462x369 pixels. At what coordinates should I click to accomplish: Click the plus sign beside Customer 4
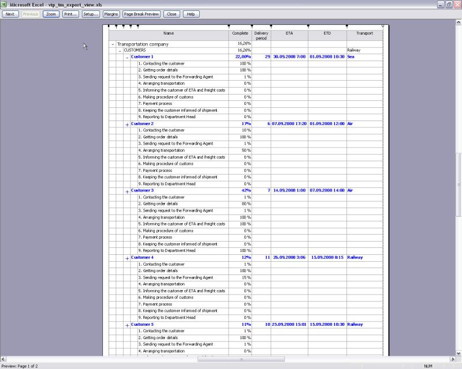127,258
